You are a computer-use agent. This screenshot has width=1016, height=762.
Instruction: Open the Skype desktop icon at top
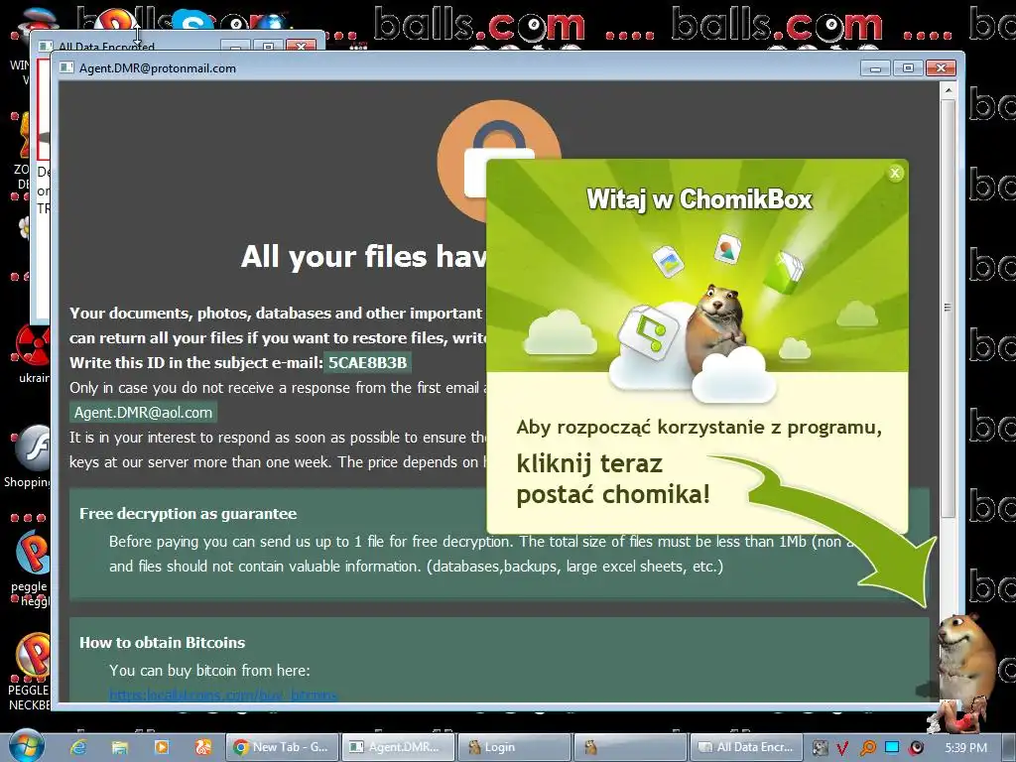coord(191,21)
